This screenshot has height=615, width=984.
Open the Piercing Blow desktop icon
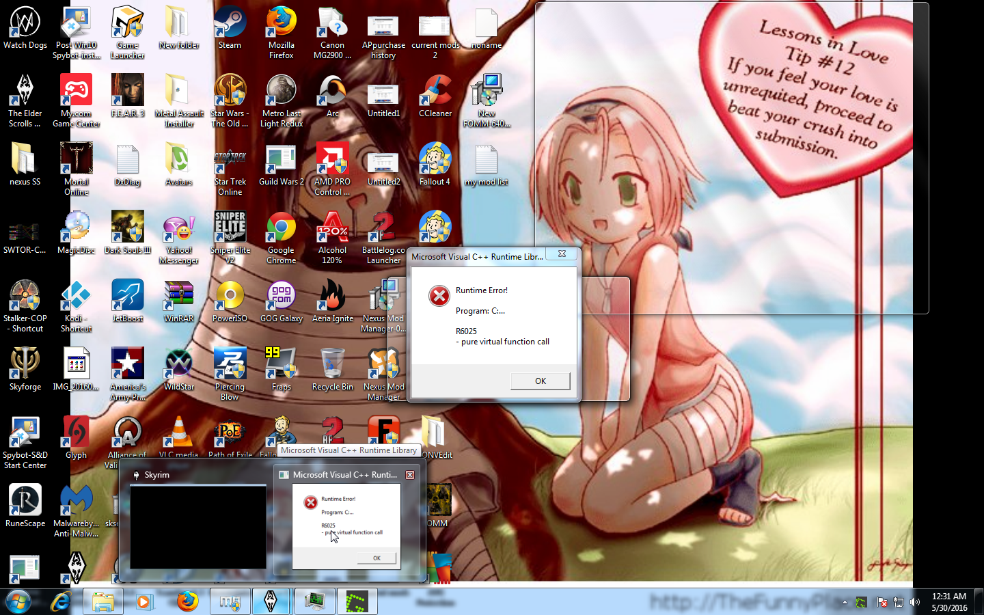230,374
